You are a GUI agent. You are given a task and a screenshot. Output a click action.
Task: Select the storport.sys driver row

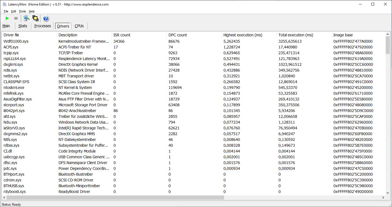coord(194,105)
